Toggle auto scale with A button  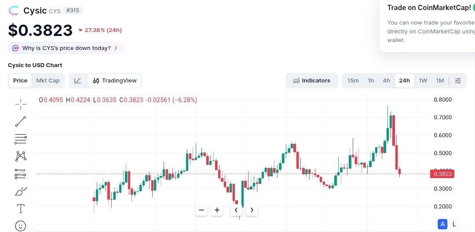[x=443, y=224]
